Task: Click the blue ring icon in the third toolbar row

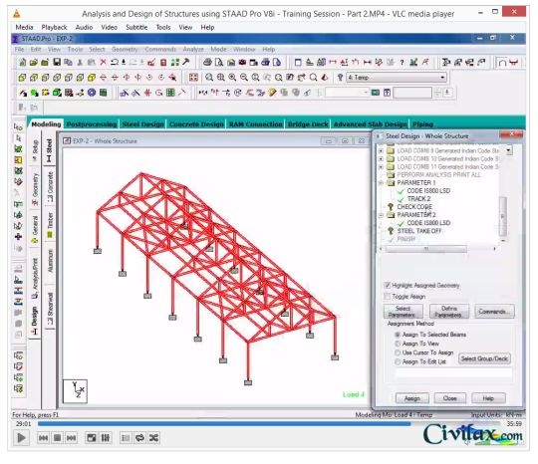Action: [92, 93]
